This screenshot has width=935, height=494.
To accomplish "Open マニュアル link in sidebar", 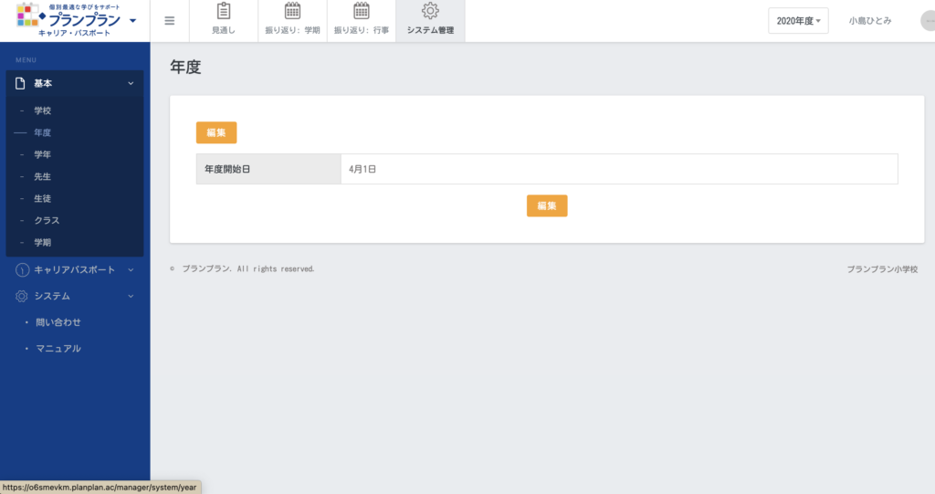I will (x=58, y=349).
